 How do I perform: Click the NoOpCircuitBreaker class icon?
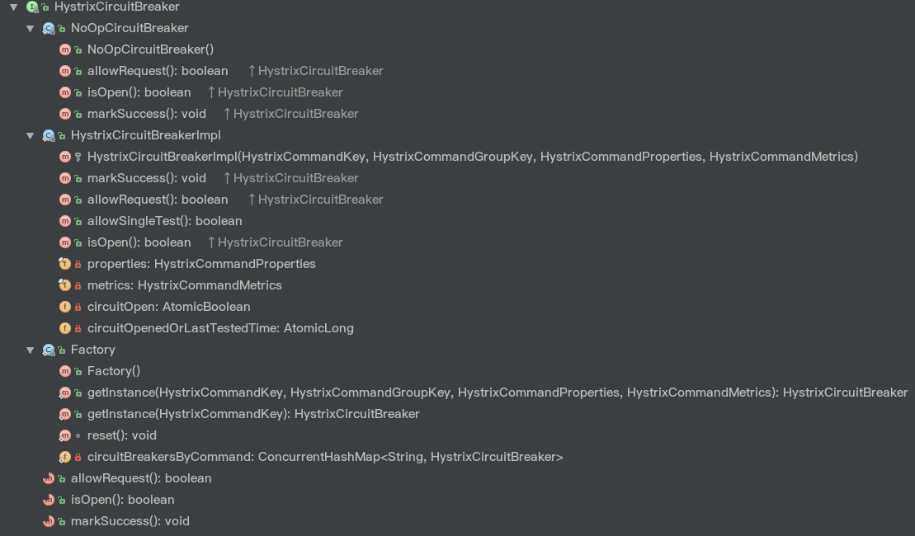pyautogui.click(x=49, y=29)
